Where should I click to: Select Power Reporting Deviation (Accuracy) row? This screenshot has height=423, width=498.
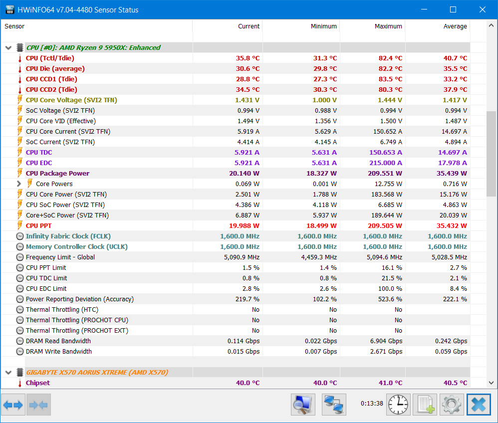pos(236,299)
